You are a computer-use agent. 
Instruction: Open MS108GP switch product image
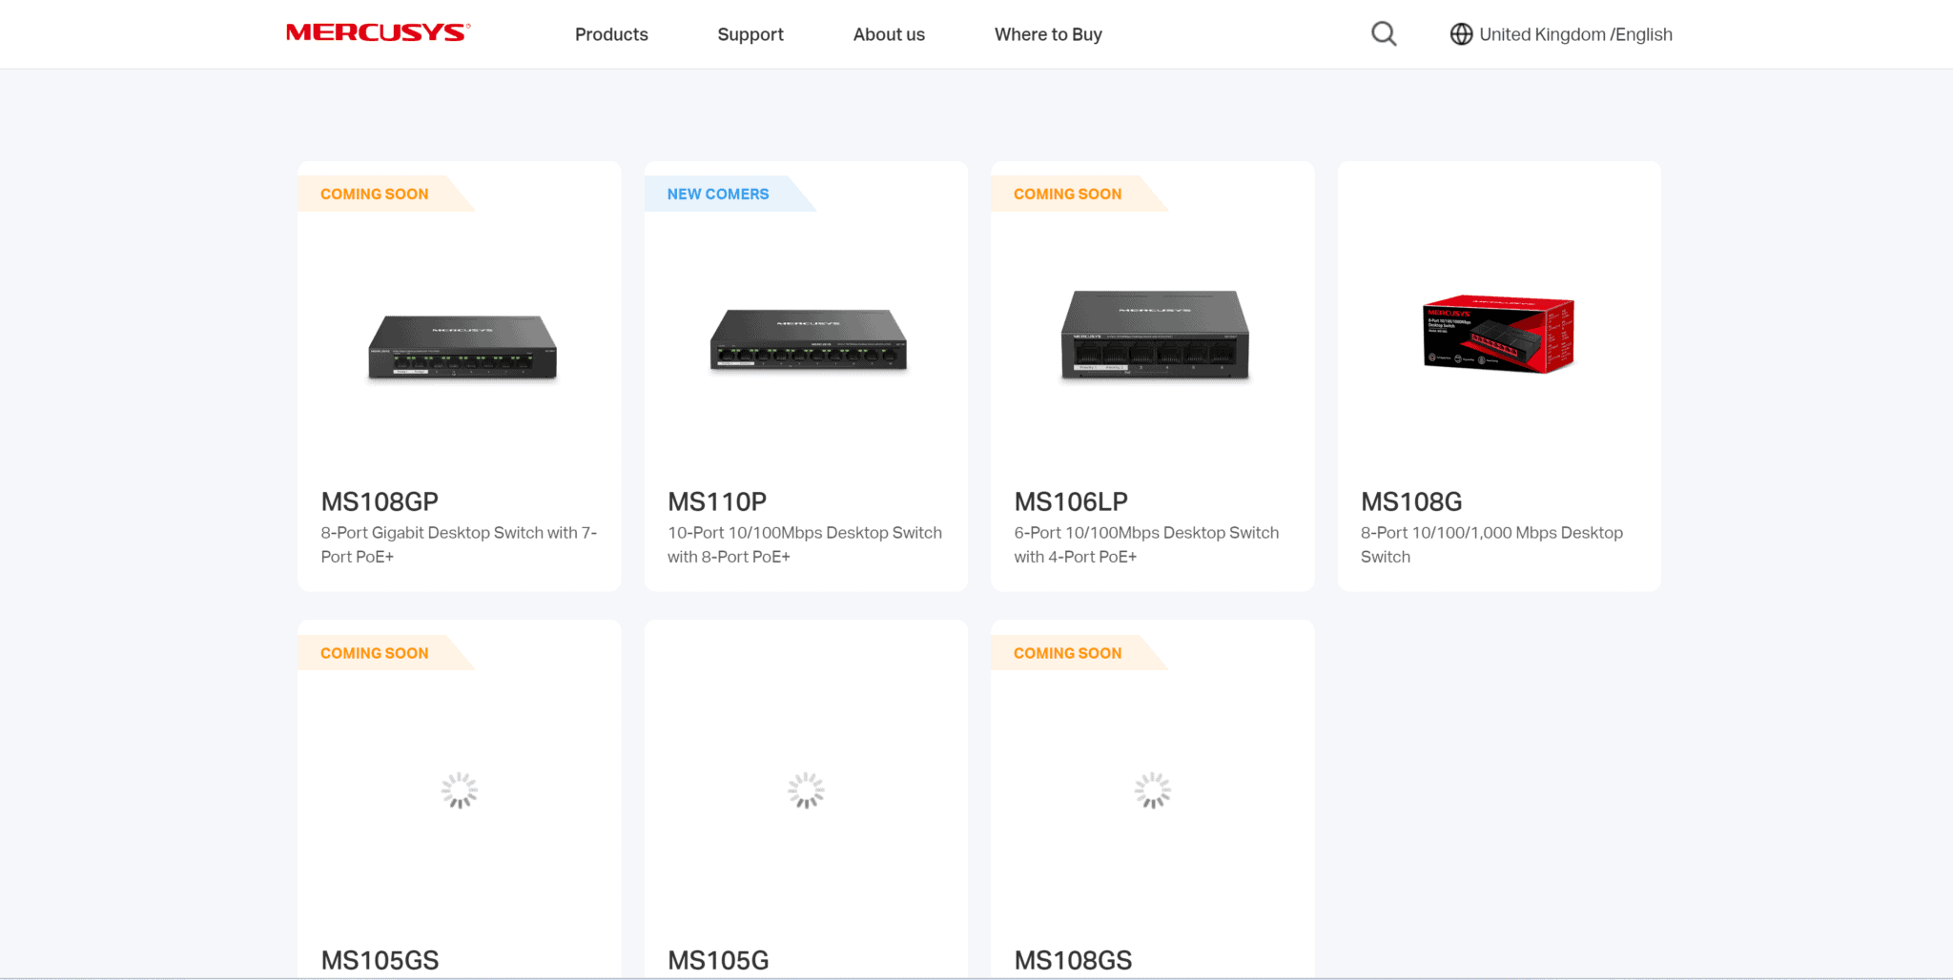pos(463,347)
